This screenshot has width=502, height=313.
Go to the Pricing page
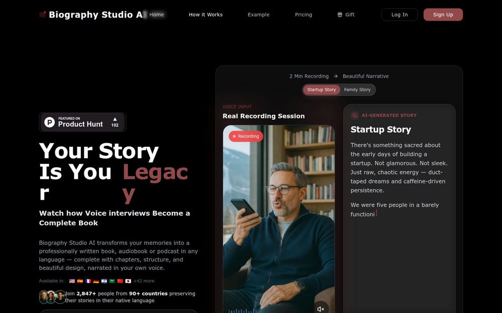pos(304,15)
